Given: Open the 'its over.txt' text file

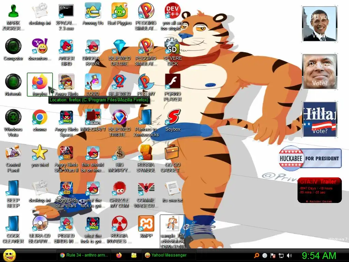Looking at the screenshot, I should [172, 188].
